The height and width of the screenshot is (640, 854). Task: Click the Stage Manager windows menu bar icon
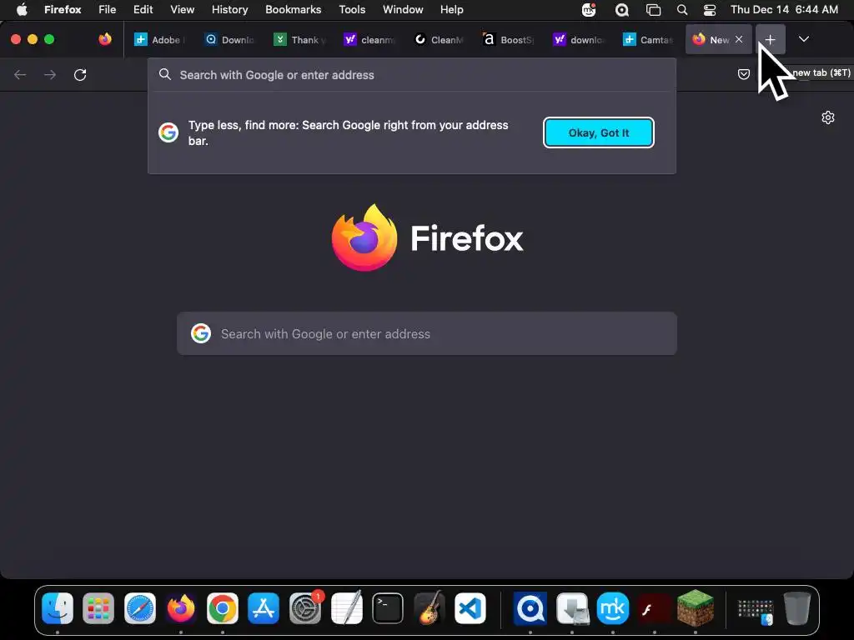[653, 9]
